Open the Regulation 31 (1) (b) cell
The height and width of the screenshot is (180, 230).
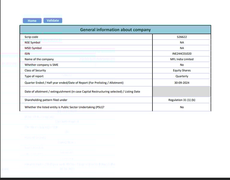[182, 100]
